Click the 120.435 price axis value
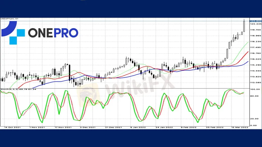This screenshot has height=147, width=262. 256,24
